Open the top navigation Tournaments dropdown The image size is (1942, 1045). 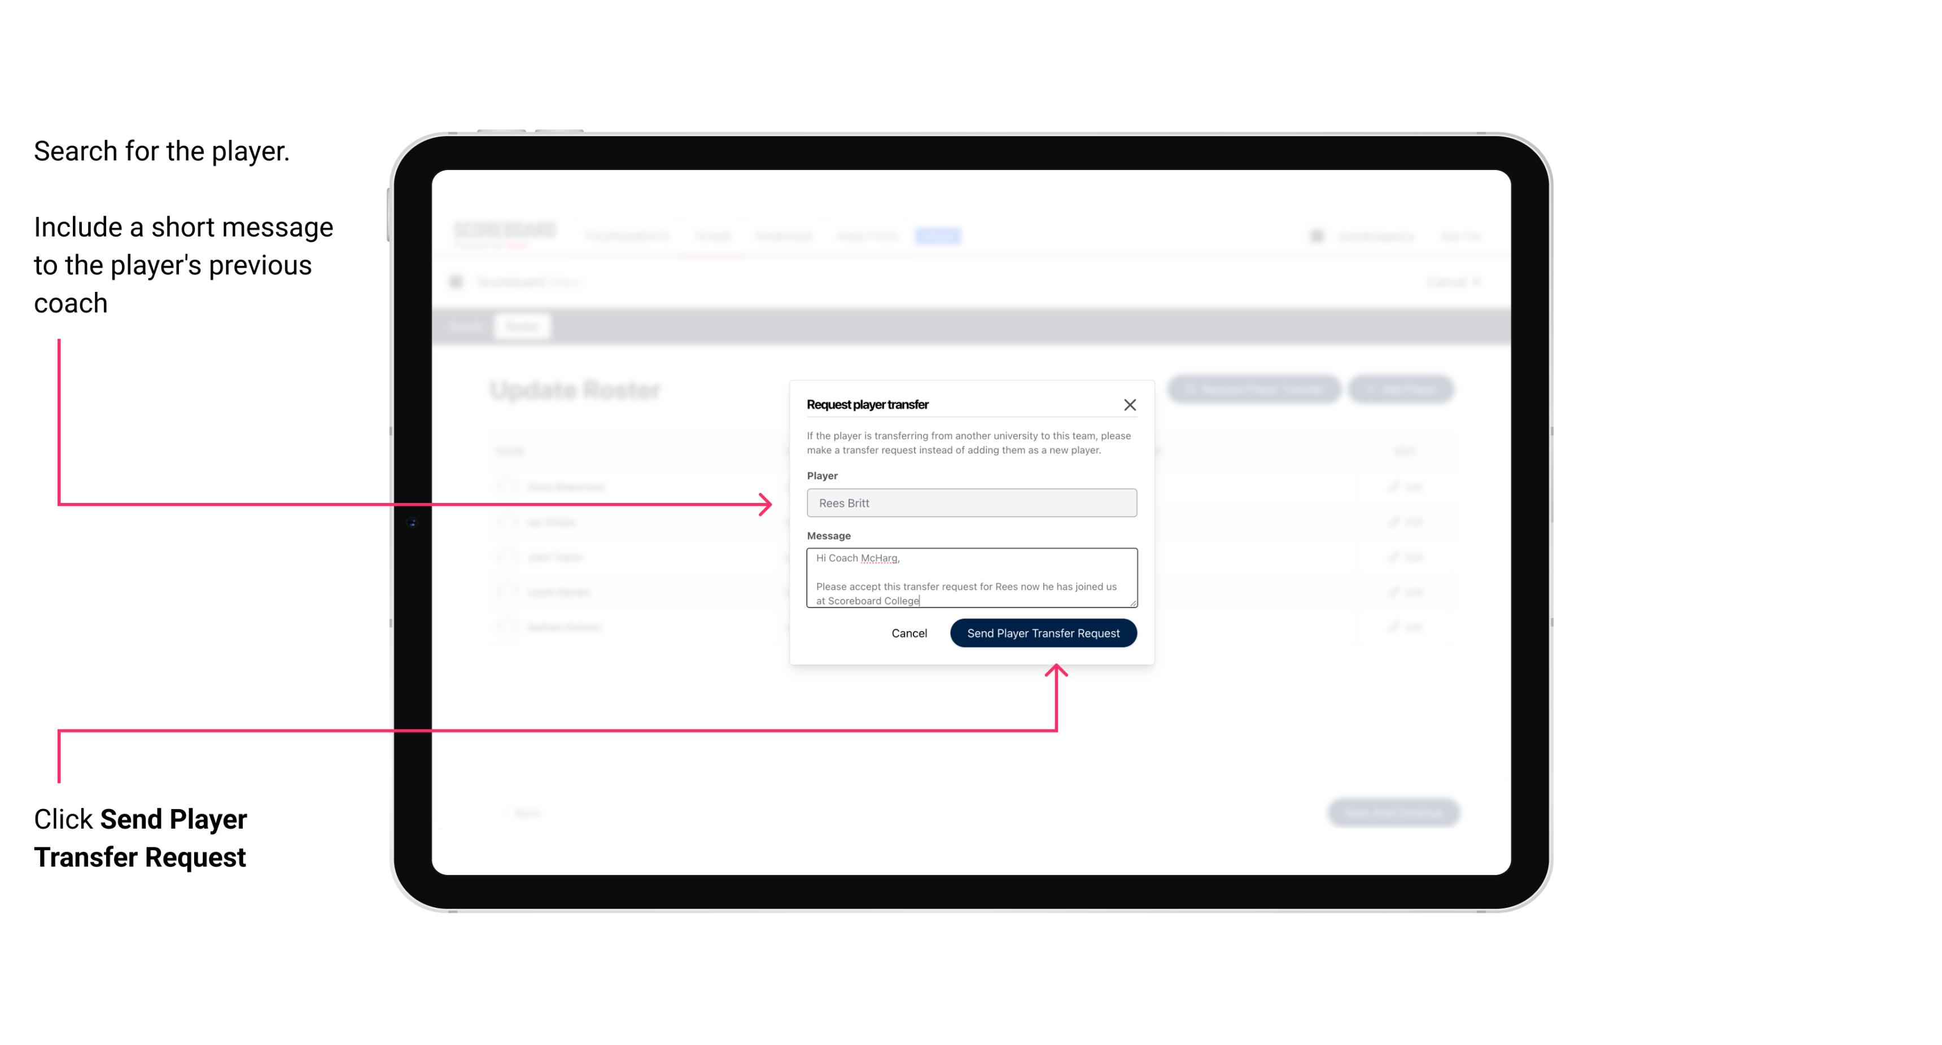pos(627,235)
